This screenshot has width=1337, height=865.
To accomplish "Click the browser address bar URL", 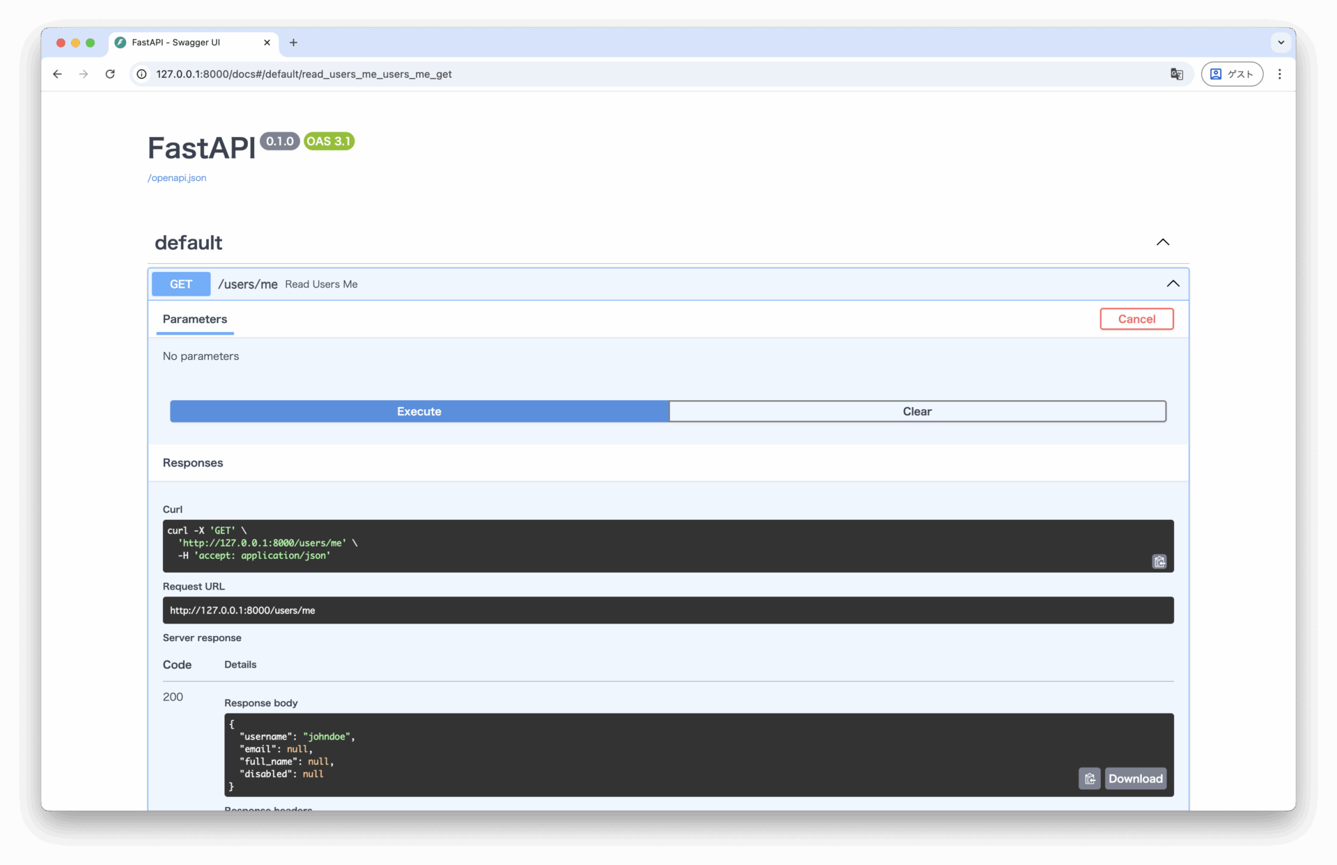I will pos(304,74).
